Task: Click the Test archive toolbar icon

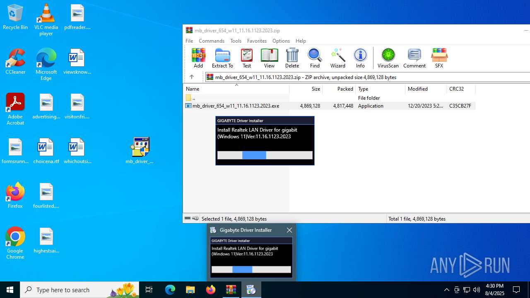Action: click(x=247, y=58)
